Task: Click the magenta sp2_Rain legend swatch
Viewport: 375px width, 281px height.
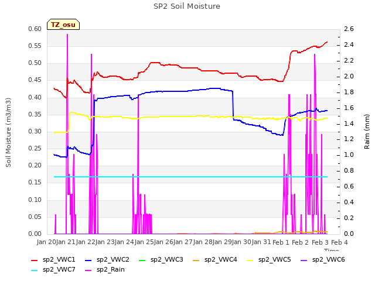Action: click(88, 270)
